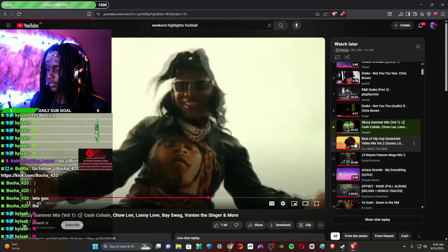Clear the search box text
The height and width of the screenshot is (252, 448).
pyautogui.click(x=269, y=25)
